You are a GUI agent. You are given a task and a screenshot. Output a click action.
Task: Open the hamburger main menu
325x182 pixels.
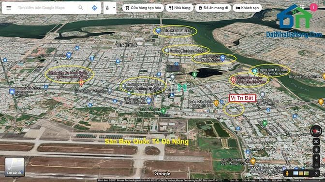pyautogui.click(x=9, y=8)
